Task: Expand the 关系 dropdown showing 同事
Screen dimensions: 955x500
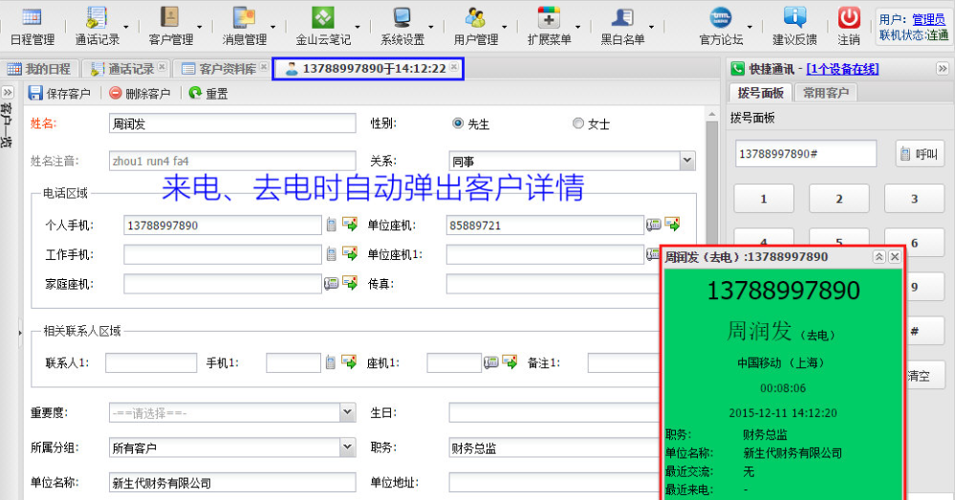Action: 686,161
